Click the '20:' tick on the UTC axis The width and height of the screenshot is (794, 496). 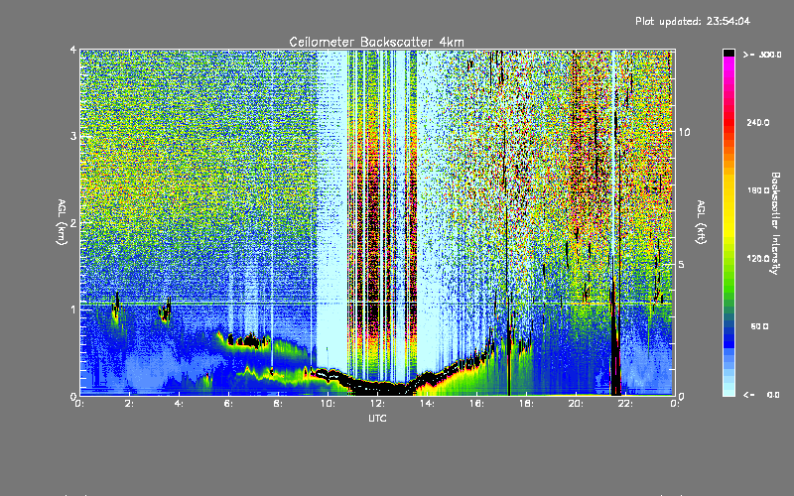(576, 404)
